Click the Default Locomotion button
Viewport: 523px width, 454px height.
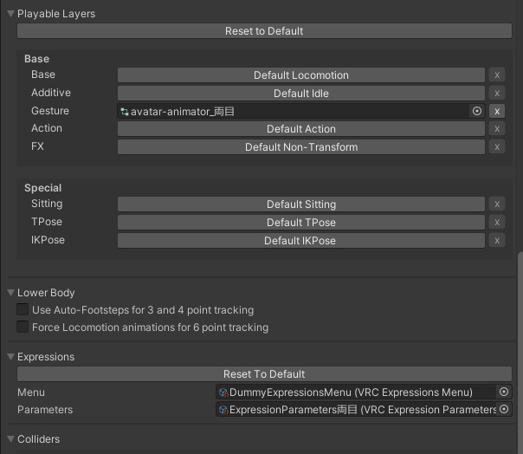[x=300, y=75]
